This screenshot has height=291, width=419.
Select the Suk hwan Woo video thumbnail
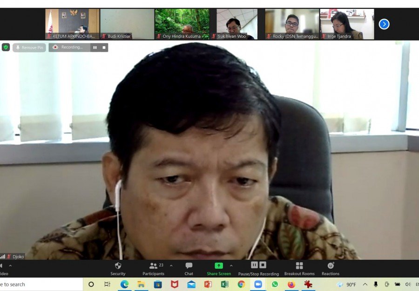[x=237, y=24]
